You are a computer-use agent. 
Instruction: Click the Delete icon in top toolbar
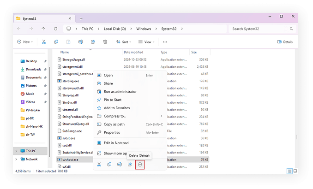click(x=105, y=41)
